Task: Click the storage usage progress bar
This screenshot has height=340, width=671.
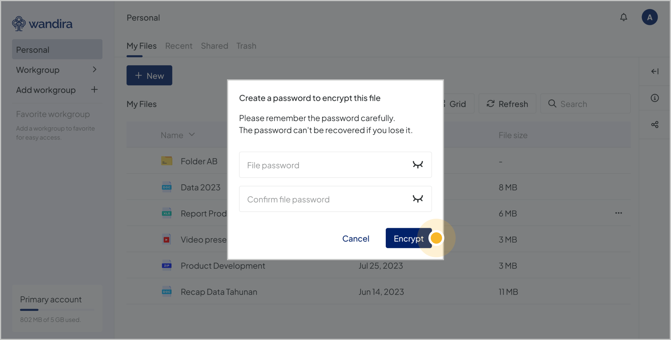Action: click(x=57, y=310)
